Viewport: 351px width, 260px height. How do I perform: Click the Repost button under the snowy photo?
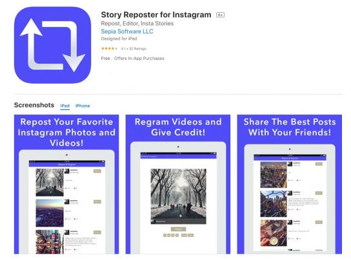(x=179, y=229)
